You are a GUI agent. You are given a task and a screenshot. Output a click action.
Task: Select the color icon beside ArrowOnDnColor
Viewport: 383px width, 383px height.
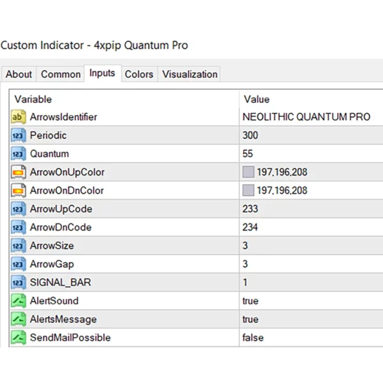(x=18, y=191)
